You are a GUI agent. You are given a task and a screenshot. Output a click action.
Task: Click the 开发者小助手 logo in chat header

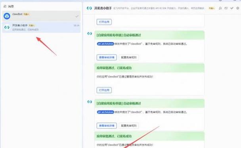point(89,8)
